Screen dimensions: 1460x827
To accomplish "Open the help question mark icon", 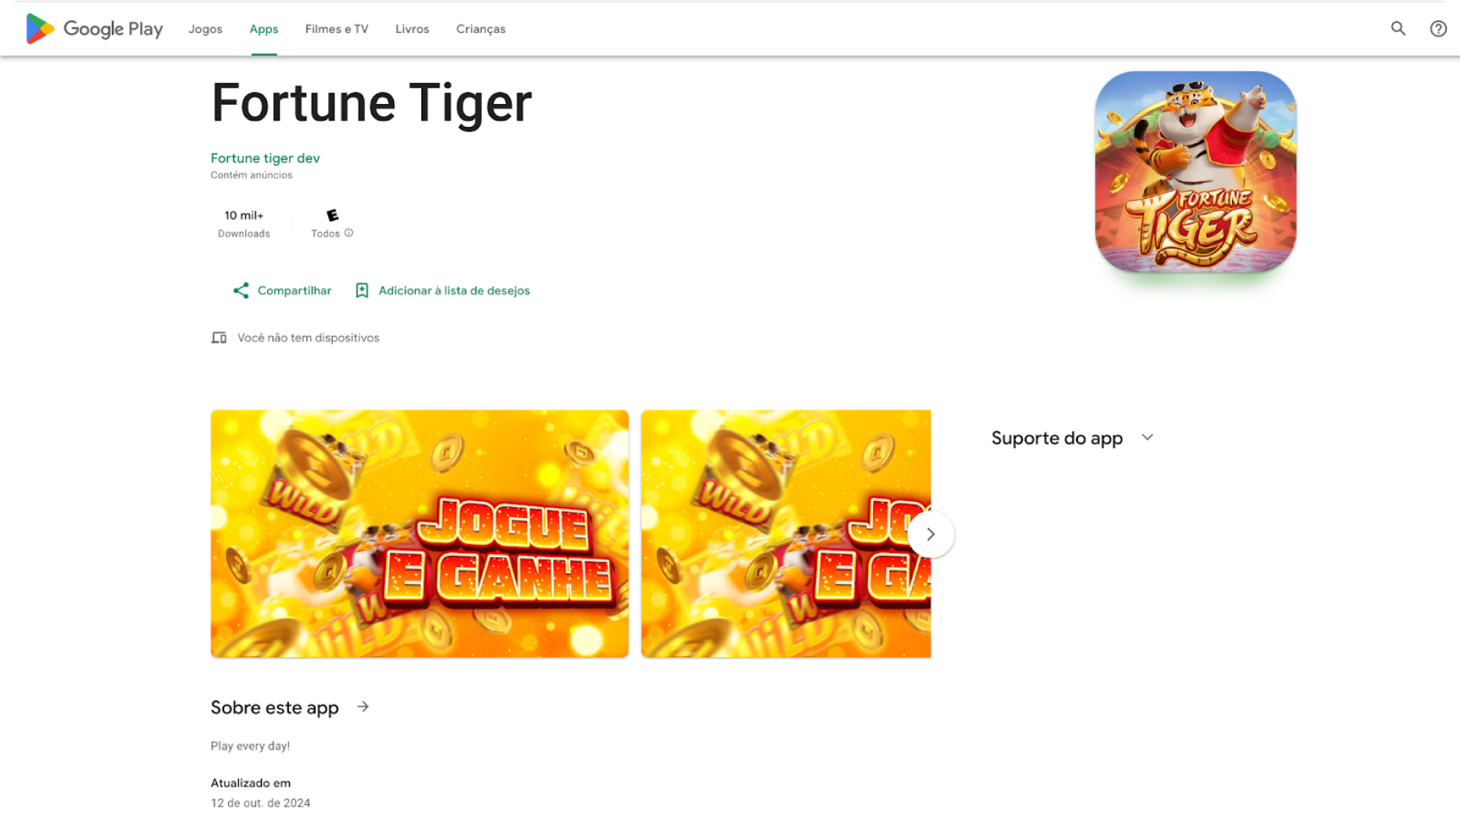I will (x=1438, y=29).
